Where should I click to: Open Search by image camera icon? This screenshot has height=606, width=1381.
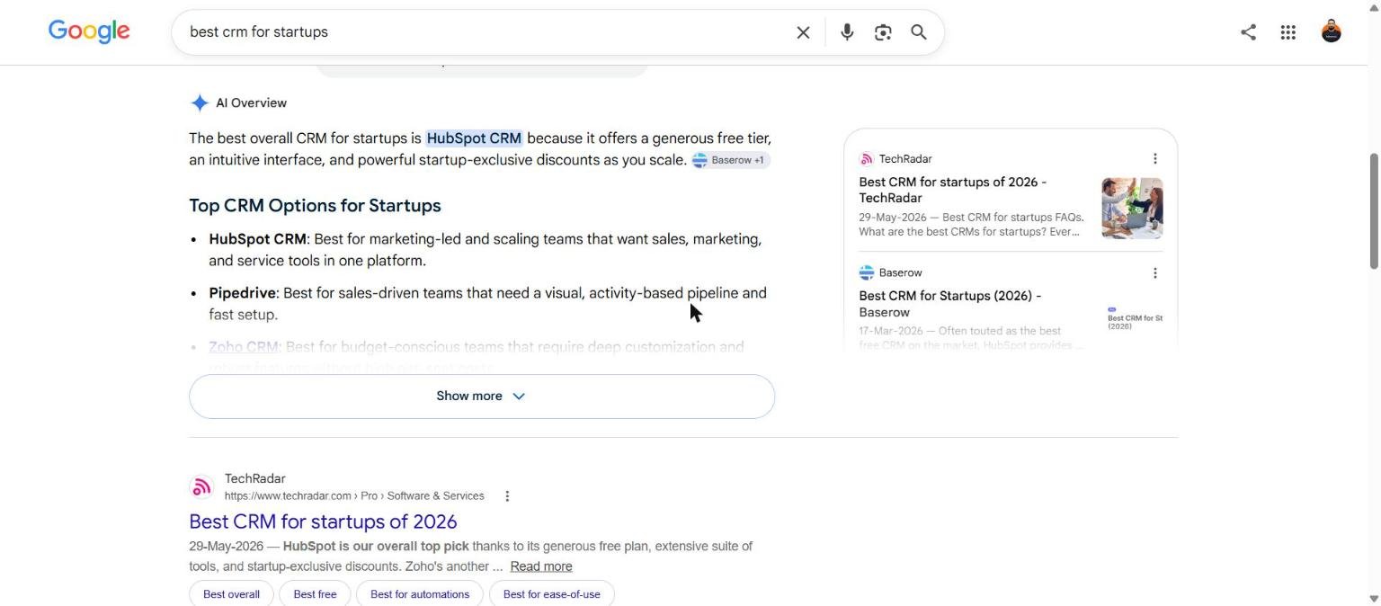click(x=883, y=32)
